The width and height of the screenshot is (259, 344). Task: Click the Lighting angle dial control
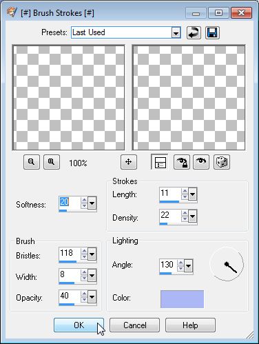[227, 264]
